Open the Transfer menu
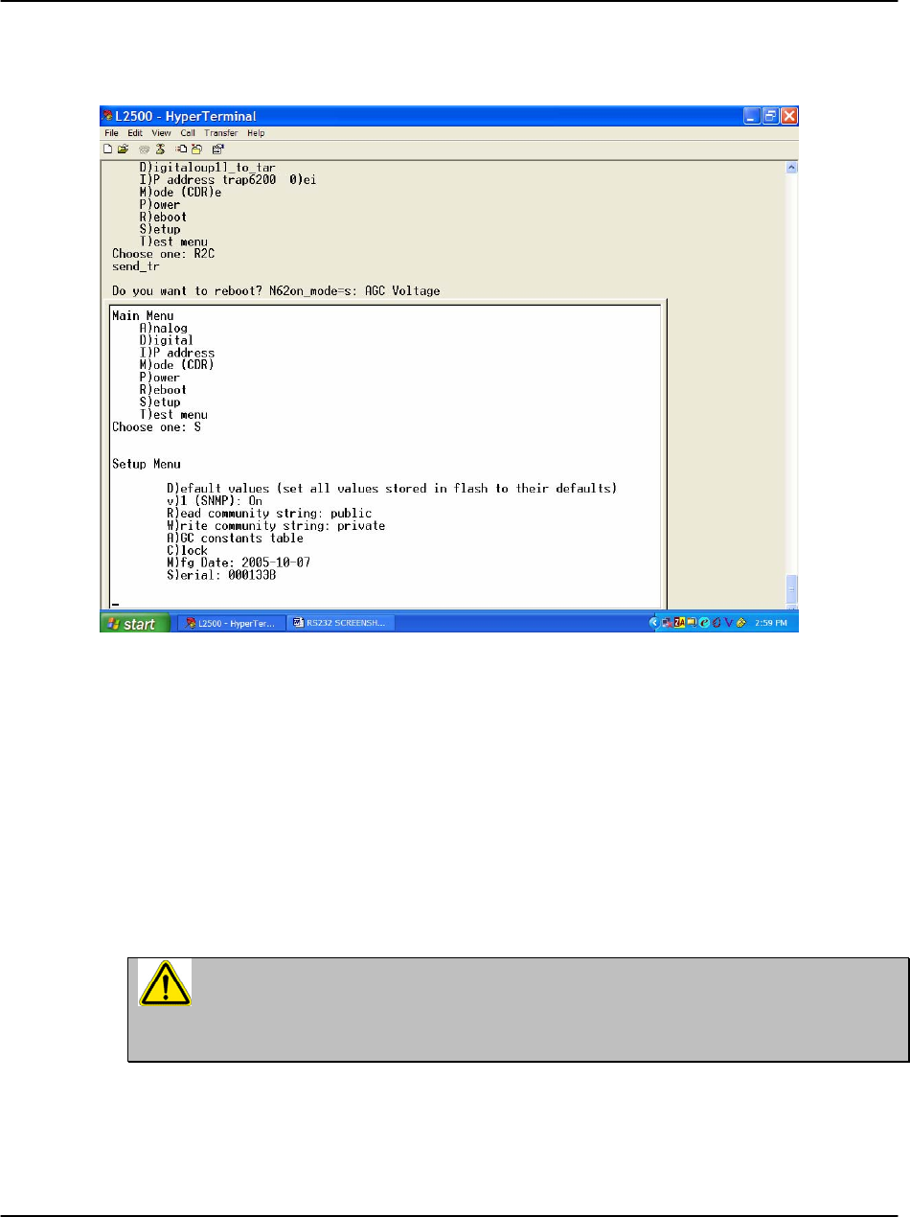The image size is (910, 1217). point(221,133)
